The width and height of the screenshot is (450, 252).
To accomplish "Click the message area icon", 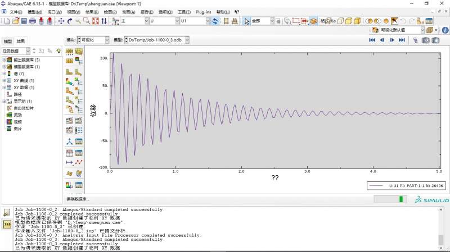I will pyautogui.click(x=7, y=213).
